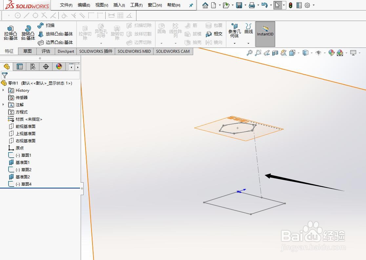Pin the menu bar with pushpin
This screenshot has height=260, width=366.
click(x=191, y=5)
